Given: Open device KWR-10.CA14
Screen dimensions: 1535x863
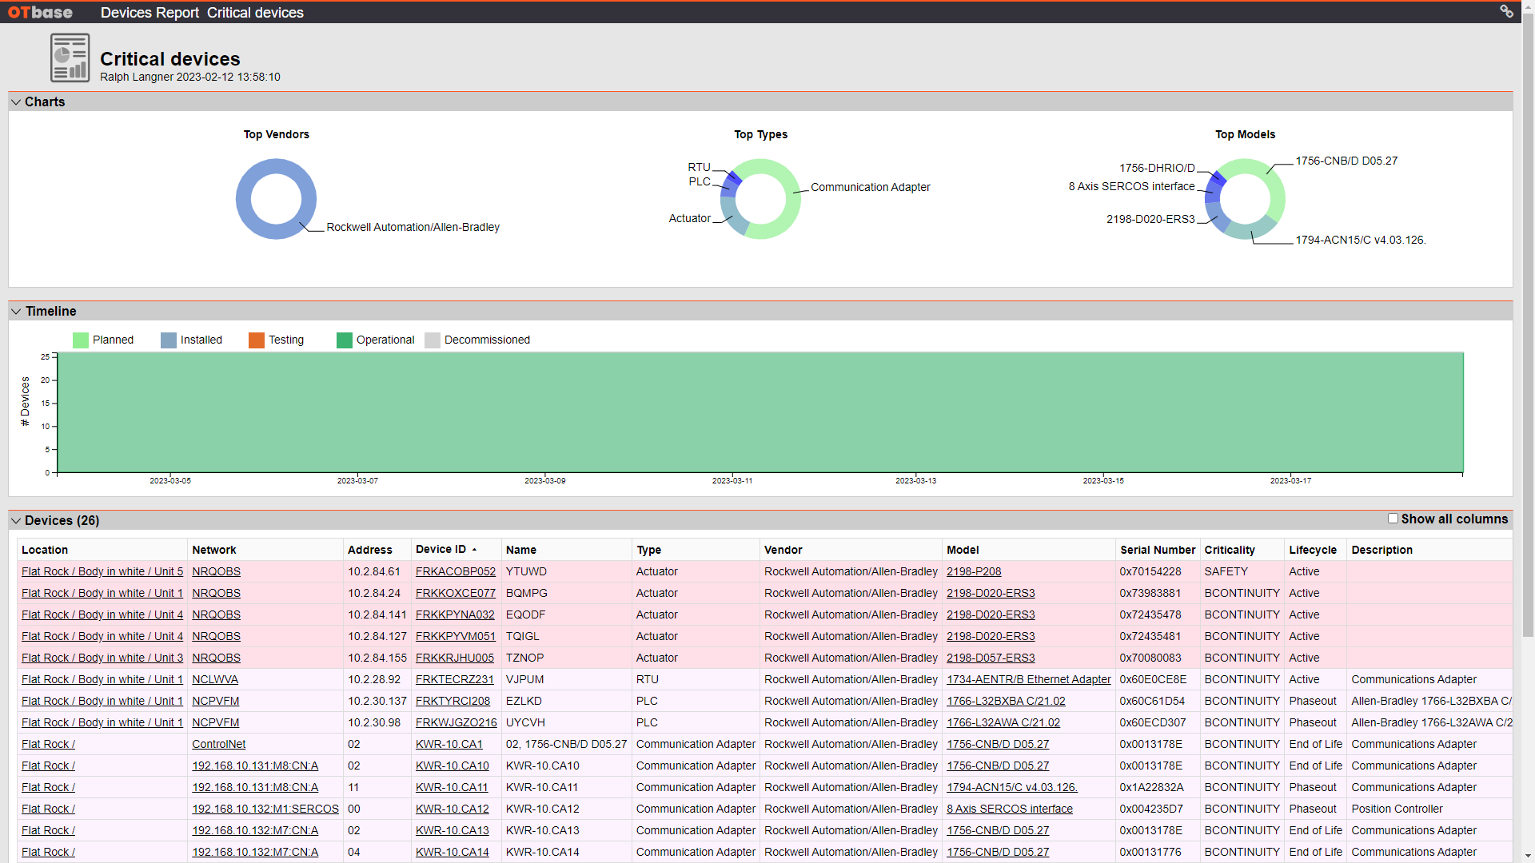Looking at the screenshot, I should click(453, 853).
